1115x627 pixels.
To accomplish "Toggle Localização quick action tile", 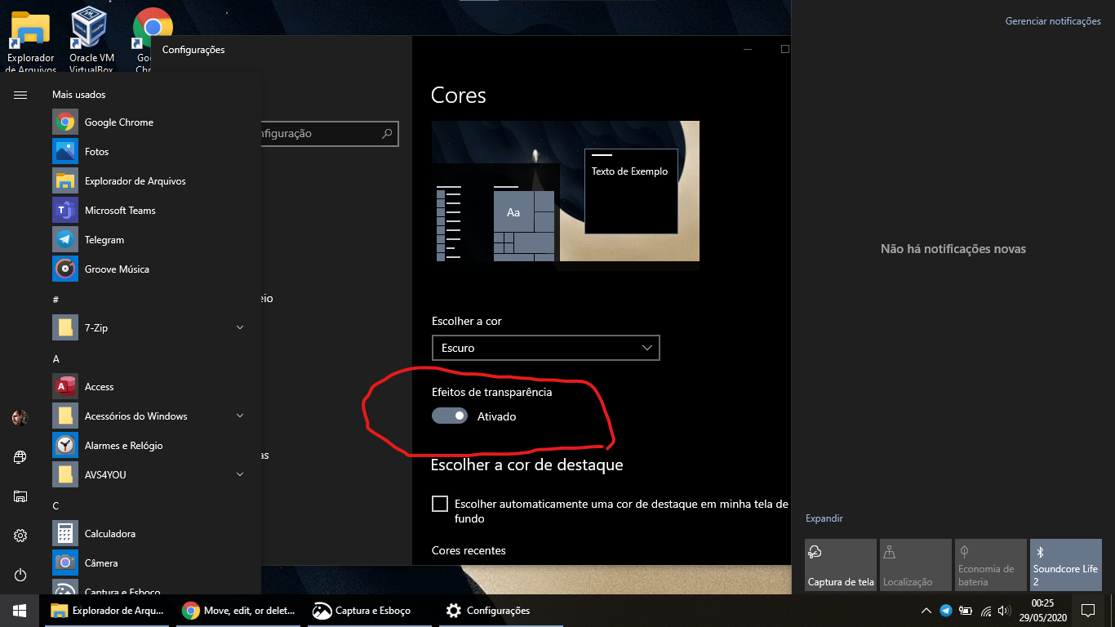I will pyautogui.click(x=916, y=564).
